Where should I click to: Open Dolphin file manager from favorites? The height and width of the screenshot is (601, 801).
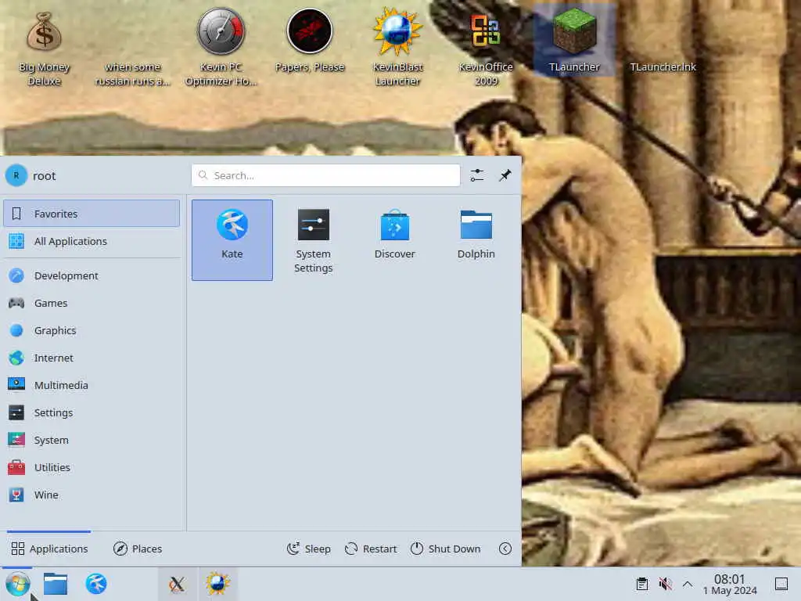476,239
